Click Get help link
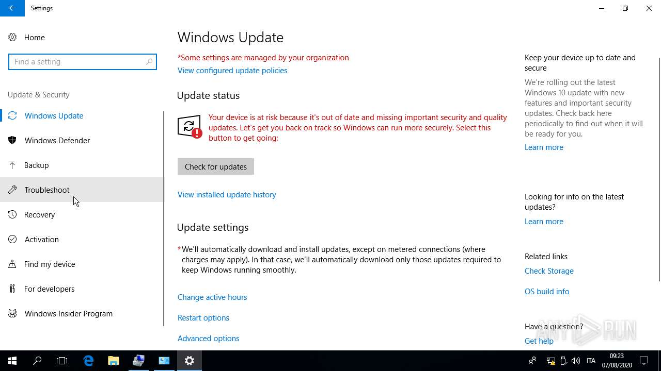 point(539,341)
